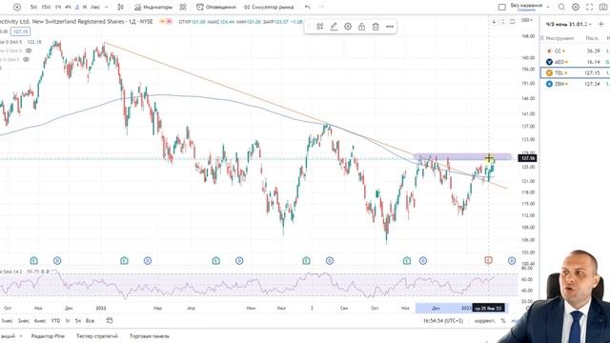Redo the chart action

point(321,7)
